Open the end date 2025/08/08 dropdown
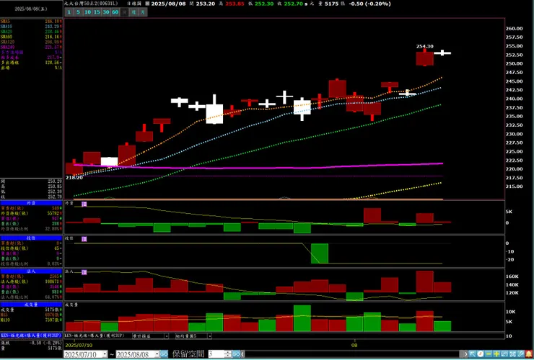This screenshot has width=534, height=360. coord(157,354)
